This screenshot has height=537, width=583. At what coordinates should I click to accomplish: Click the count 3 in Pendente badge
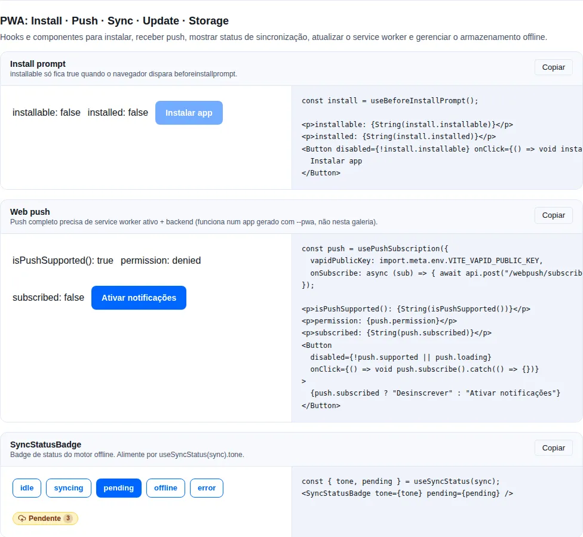coord(67,518)
